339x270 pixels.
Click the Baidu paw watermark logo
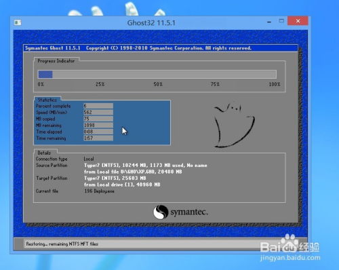(x=290, y=243)
